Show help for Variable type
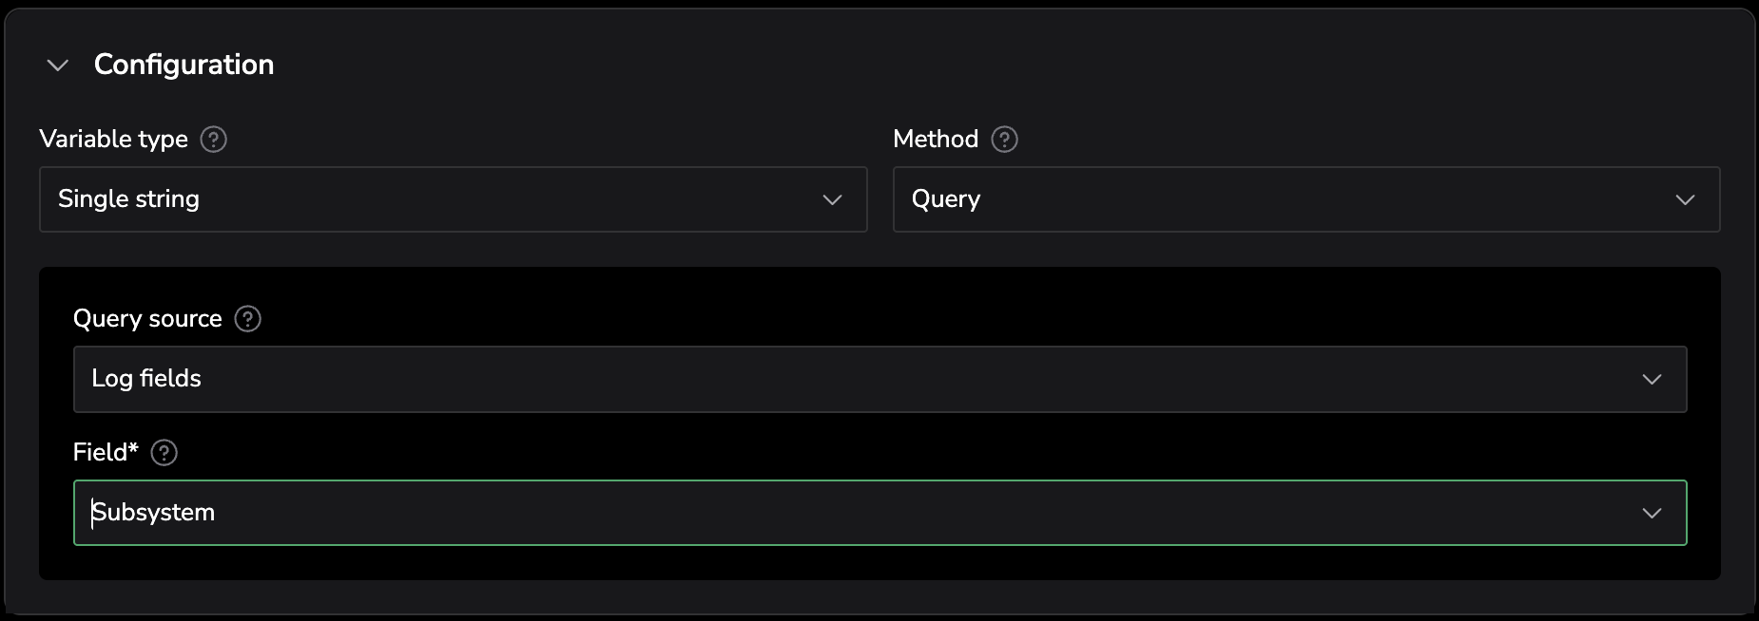This screenshot has height=621, width=1759. pyautogui.click(x=214, y=140)
